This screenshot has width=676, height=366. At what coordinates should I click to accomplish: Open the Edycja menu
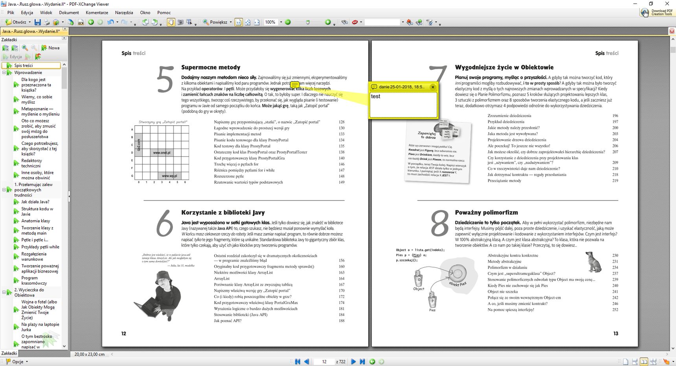[x=27, y=13]
